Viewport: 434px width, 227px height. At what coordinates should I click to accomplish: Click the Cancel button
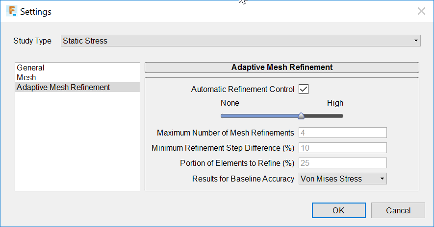click(398, 210)
